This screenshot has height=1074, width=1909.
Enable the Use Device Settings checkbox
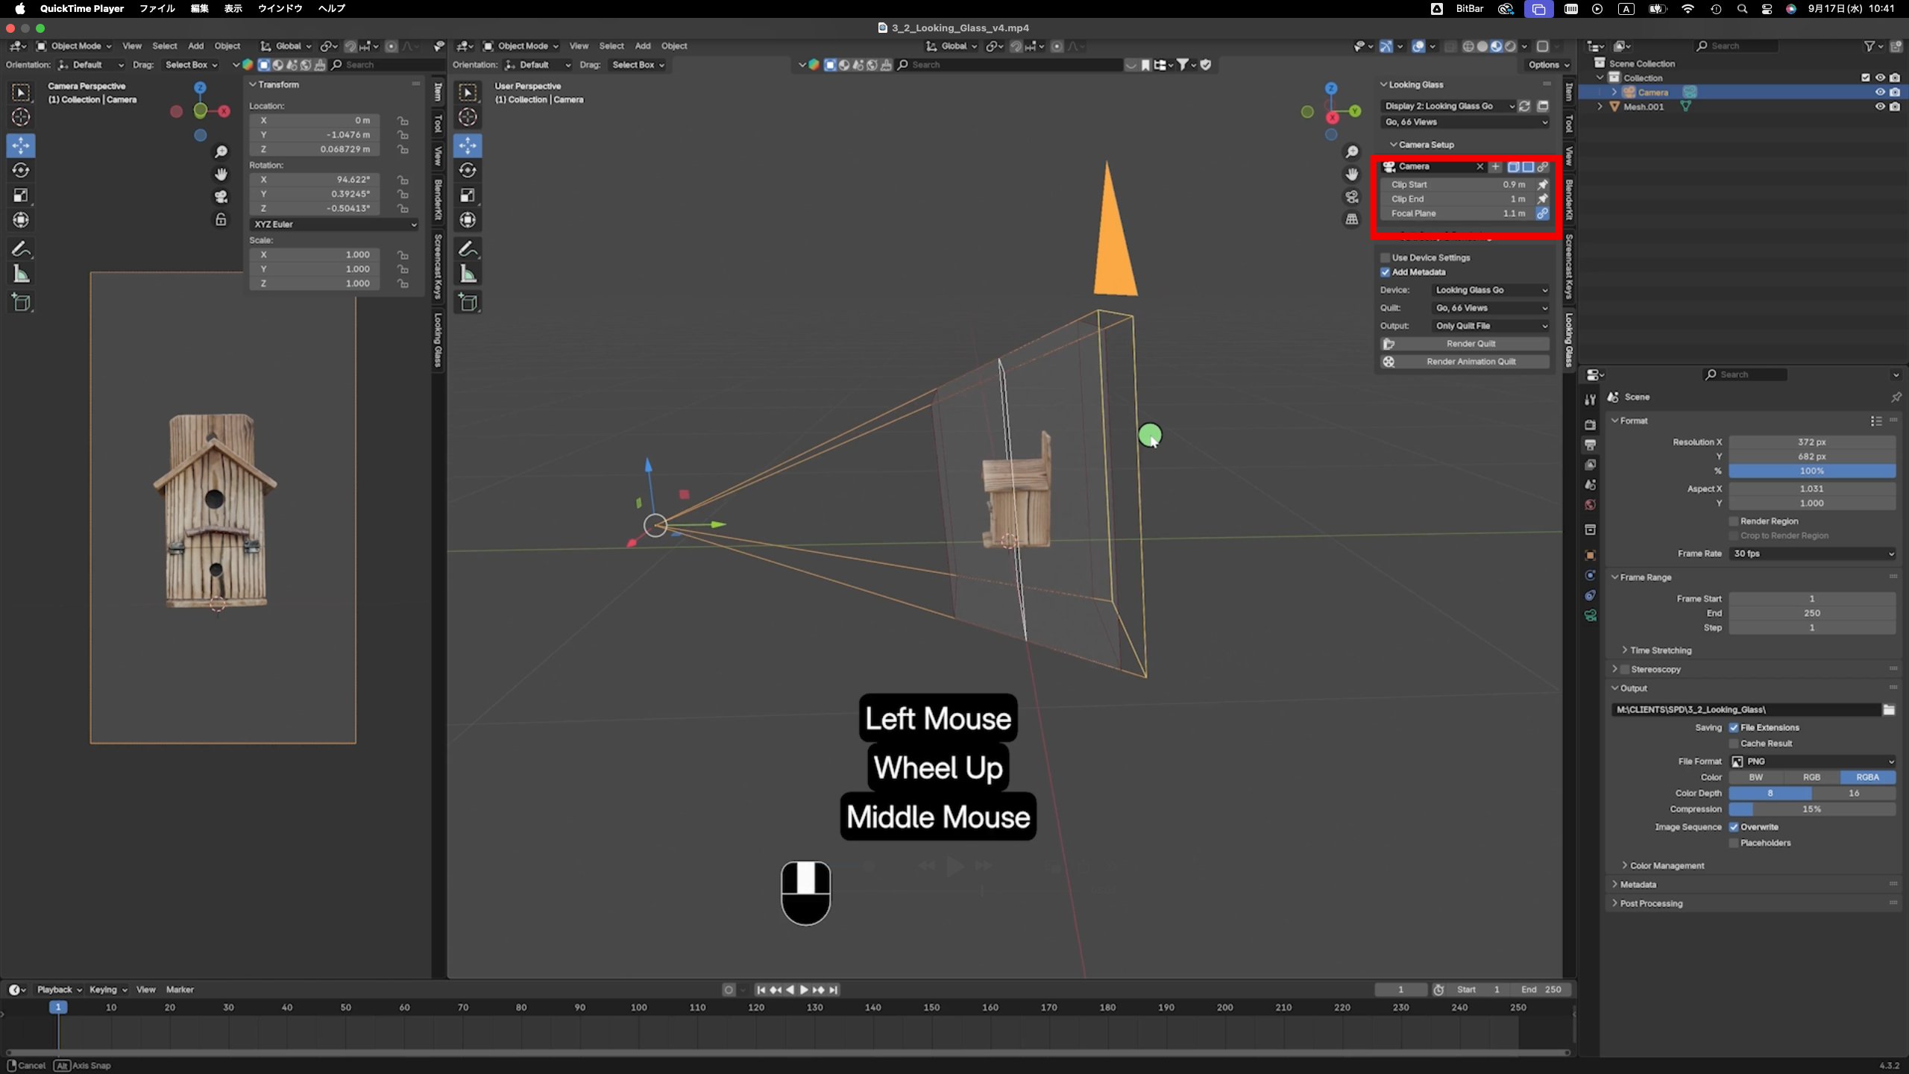pos(1386,257)
